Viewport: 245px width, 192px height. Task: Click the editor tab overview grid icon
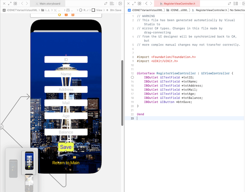tap(15, 3)
